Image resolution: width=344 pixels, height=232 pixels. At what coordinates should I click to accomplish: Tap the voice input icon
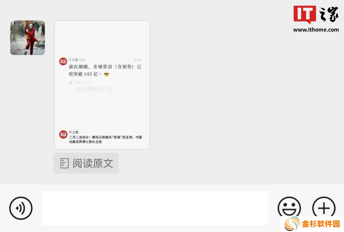(21, 208)
